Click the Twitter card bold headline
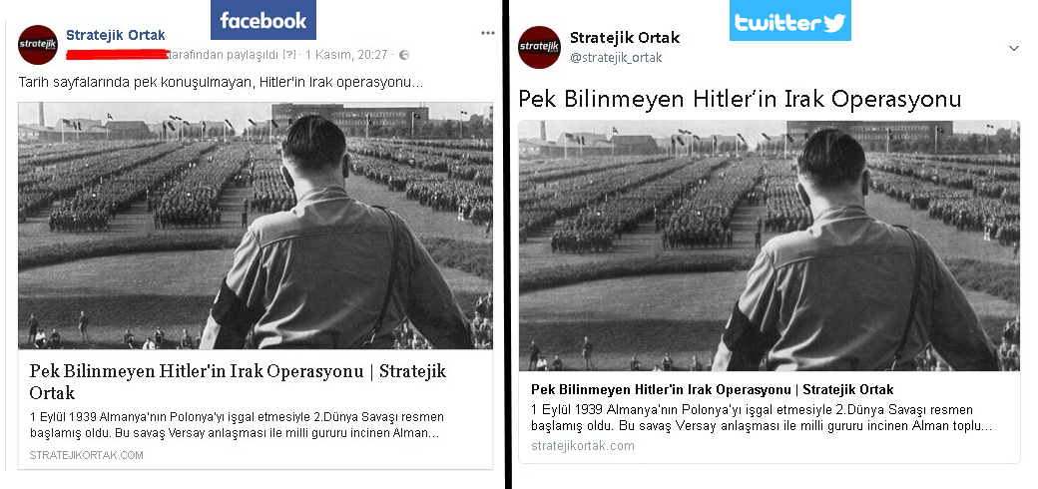The image size is (1038, 489). coord(713,389)
